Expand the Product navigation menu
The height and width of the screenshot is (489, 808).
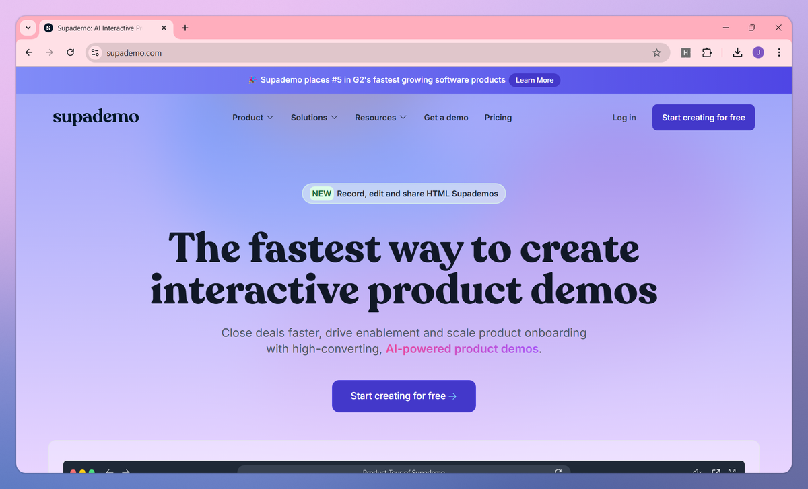[253, 117]
